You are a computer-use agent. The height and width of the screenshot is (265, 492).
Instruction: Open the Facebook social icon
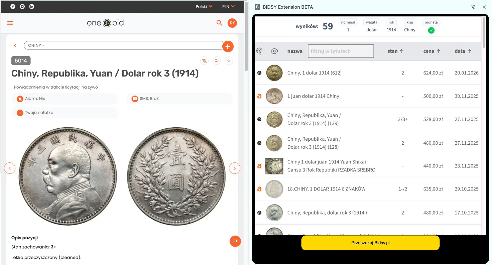coord(13,6)
